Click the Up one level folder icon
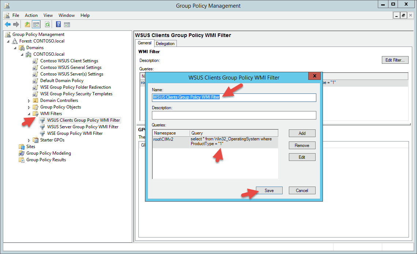 [27, 25]
